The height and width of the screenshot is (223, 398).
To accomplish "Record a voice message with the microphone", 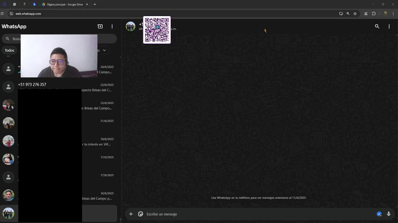I will [x=389, y=214].
